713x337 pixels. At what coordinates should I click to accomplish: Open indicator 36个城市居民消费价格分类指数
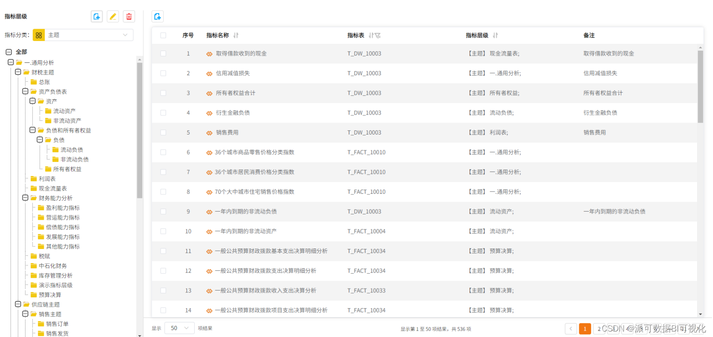tap(255, 172)
